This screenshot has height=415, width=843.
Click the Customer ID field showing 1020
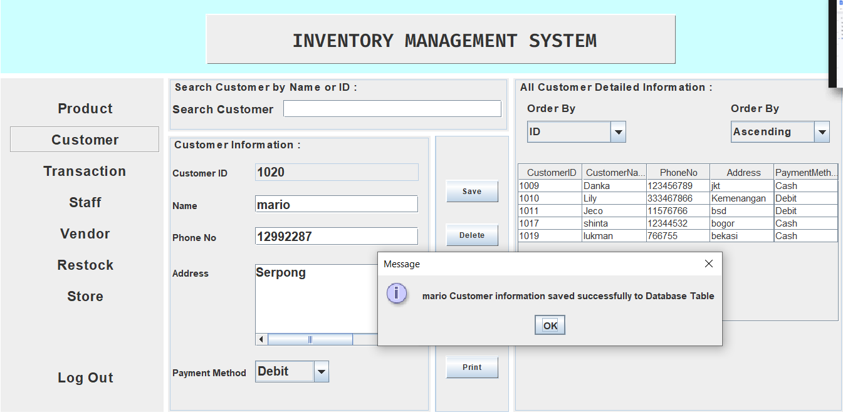coord(337,172)
